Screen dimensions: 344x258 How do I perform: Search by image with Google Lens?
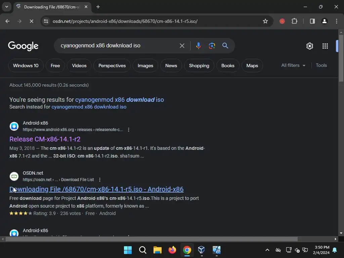coord(212,46)
